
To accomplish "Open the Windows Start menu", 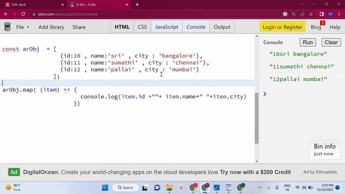I will point(105,188).
